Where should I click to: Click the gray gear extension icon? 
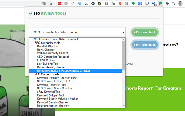click(x=106, y=3)
